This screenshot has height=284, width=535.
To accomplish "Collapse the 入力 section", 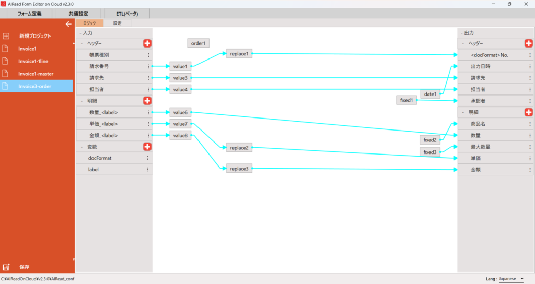I will (80, 33).
